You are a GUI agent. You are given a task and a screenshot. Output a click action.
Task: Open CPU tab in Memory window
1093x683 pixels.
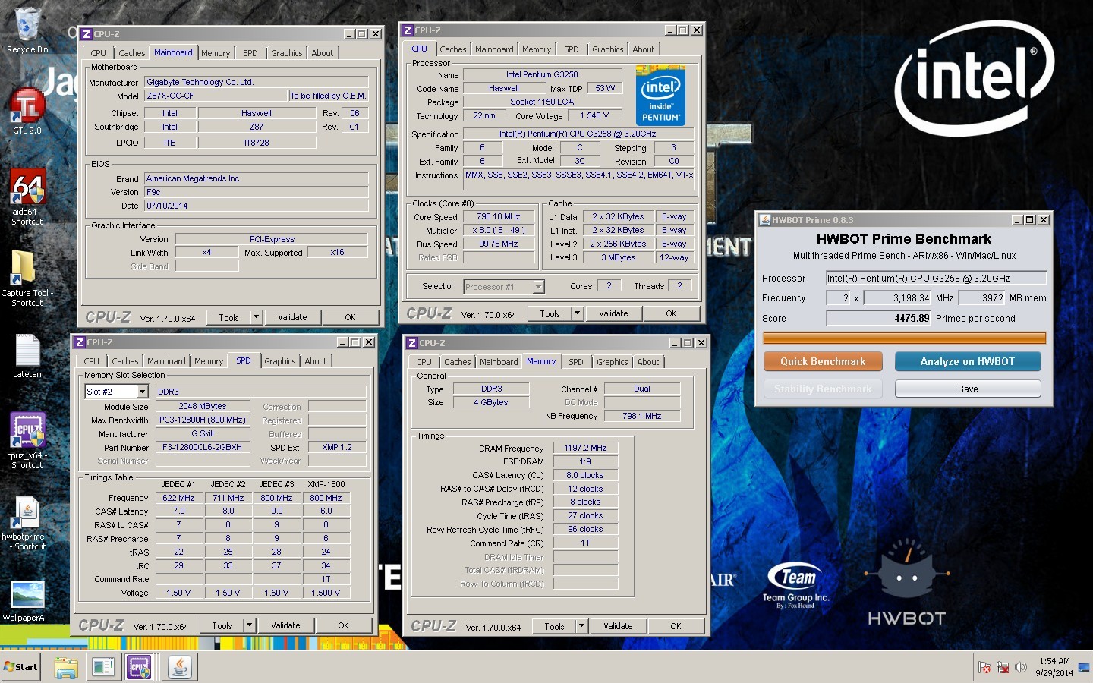424,362
